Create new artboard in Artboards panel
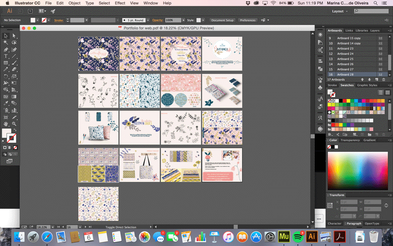The image size is (393, 246). [x=377, y=80]
